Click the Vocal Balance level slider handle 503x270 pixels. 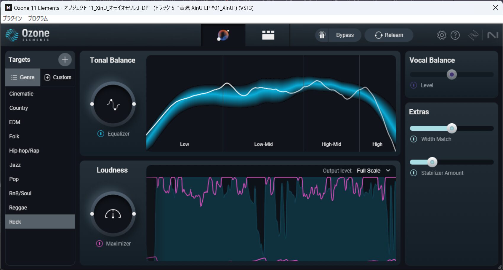(452, 75)
